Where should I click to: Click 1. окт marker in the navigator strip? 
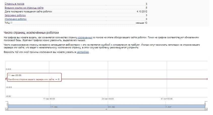[169, 107]
